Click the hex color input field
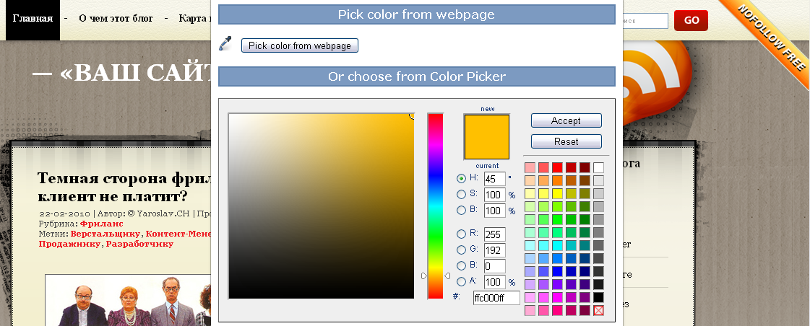The width and height of the screenshot is (810, 326). tap(496, 298)
